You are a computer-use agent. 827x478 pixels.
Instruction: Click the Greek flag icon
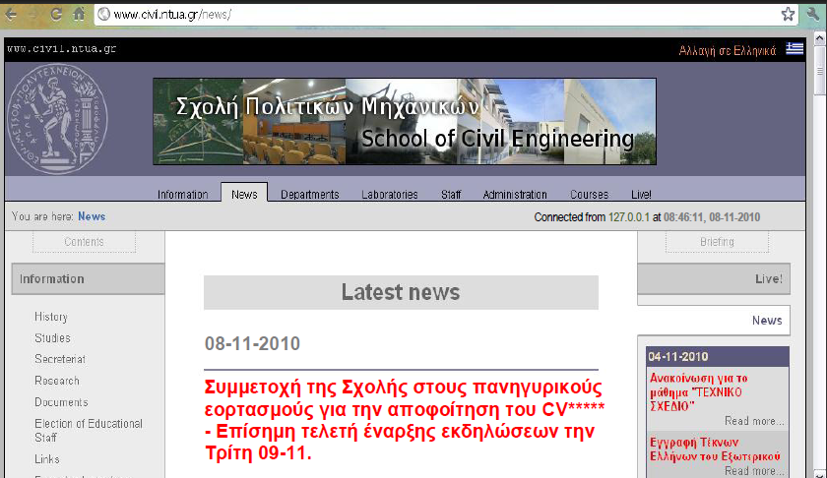[x=794, y=50]
